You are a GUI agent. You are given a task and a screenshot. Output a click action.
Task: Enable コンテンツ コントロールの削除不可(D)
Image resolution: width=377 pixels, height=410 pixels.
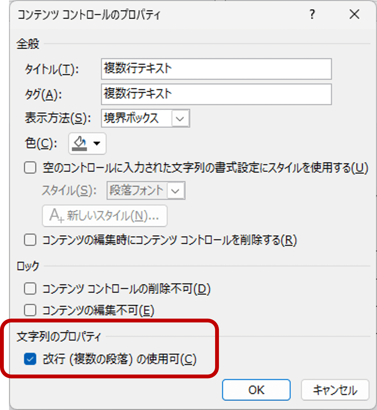(x=30, y=289)
